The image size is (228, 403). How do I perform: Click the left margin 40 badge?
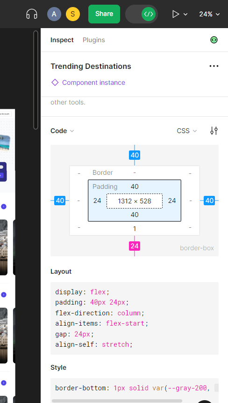tap(60, 201)
